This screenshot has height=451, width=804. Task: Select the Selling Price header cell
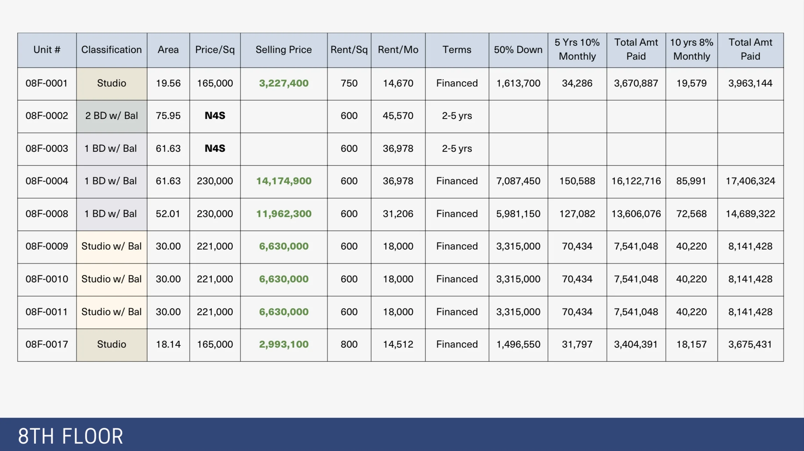283,50
